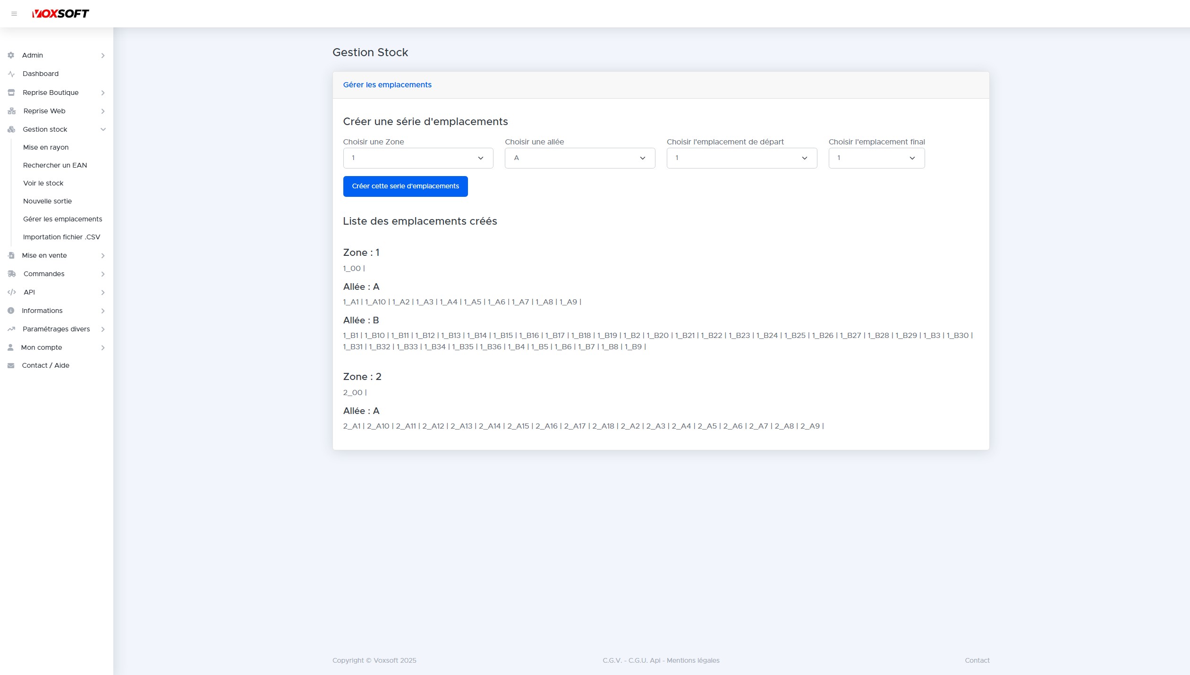Open Voir le stock menu item
The width and height of the screenshot is (1190, 675).
tap(43, 183)
